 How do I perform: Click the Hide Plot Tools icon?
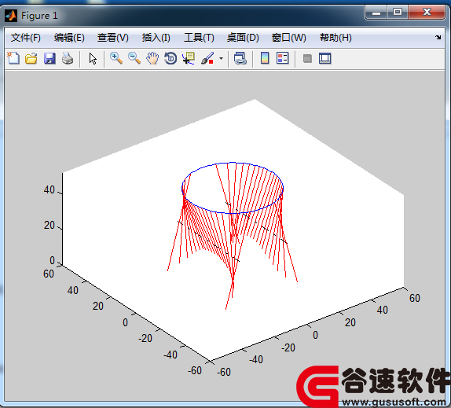click(x=307, y=59)
